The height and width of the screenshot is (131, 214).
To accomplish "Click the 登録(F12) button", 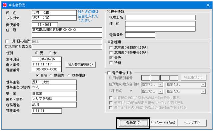I will tap(133, 123).
